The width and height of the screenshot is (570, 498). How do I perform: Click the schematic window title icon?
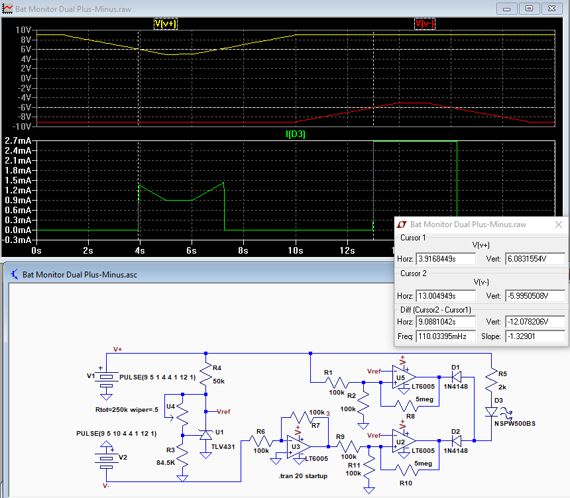click(14, 274)
